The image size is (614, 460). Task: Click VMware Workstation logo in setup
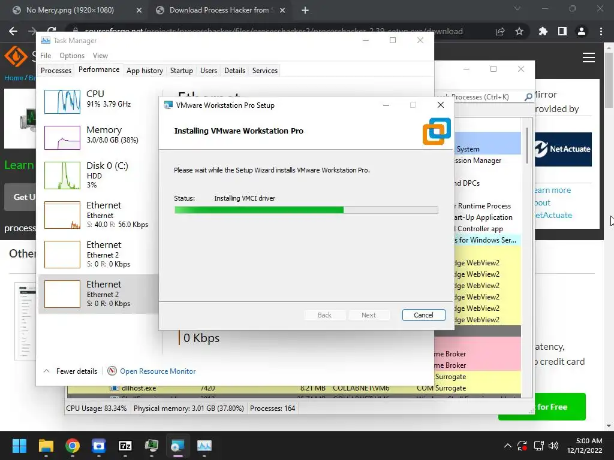tap(437, 131)
